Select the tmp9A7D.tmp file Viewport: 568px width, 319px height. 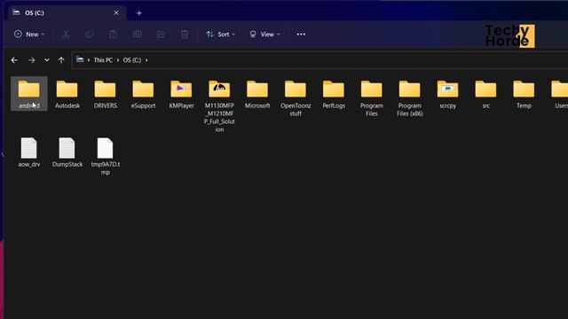[x=105, y=156]
